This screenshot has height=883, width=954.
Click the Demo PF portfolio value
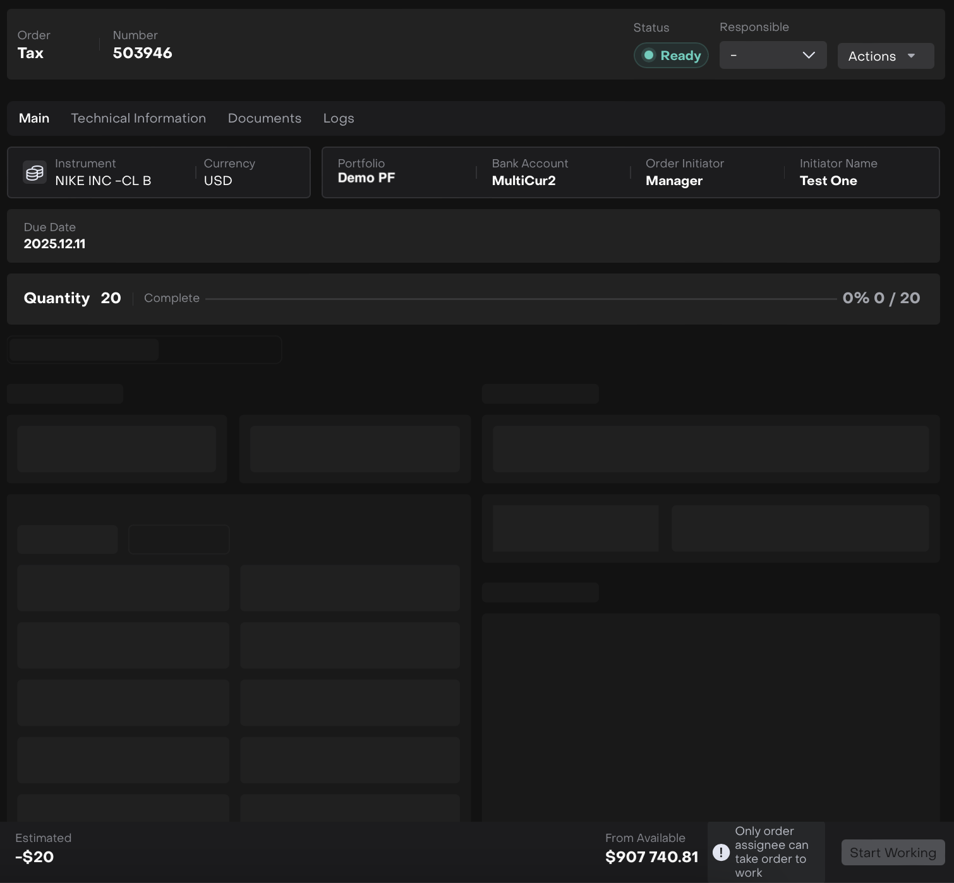366,178
